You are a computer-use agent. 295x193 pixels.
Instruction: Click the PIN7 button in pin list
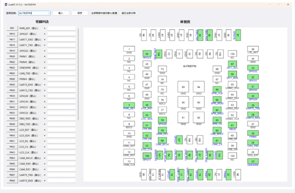12,28
